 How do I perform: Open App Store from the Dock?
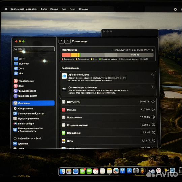point(129,171)
